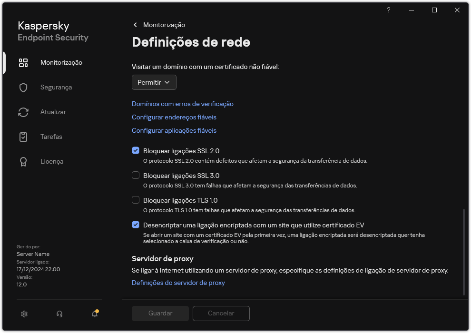Enable Bloquear ligações SSL 3.0
The height and width of the screenshot is (333, 471).
(x=136, y=176)
